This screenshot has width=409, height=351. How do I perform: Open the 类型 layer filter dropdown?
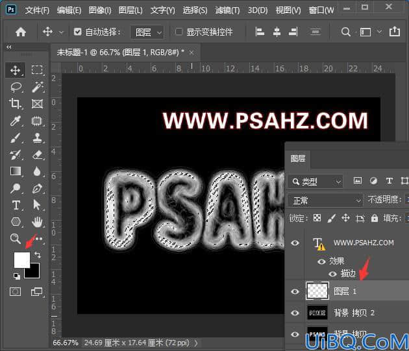[316, 182]
